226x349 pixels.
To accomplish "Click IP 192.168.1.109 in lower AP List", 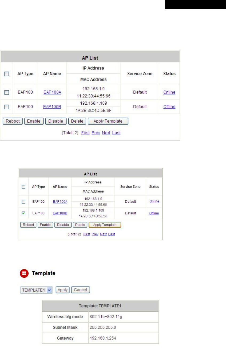I will 93,211.
